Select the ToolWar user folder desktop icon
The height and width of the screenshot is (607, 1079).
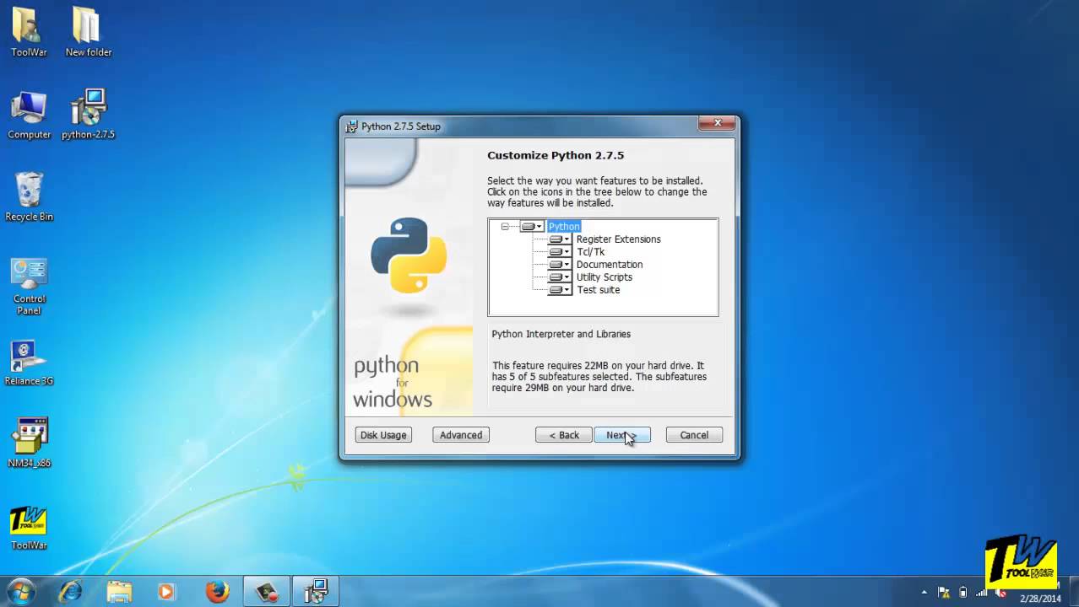click(x=29, y=32)
